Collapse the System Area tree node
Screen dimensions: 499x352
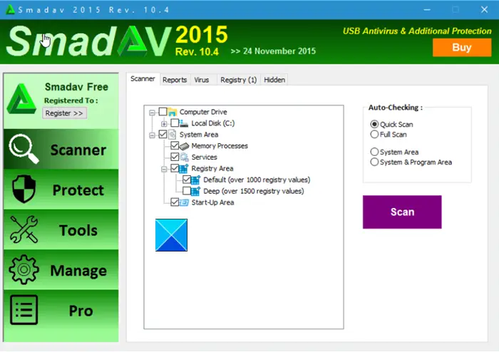tap(152, 135)
